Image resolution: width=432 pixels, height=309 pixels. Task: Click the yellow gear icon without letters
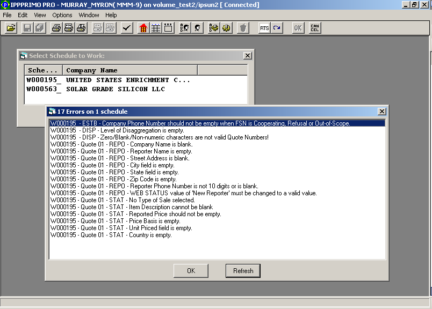pos(226,28)
